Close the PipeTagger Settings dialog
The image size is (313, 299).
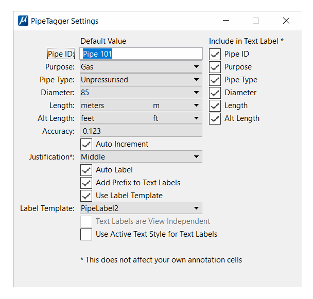[286, 21]
